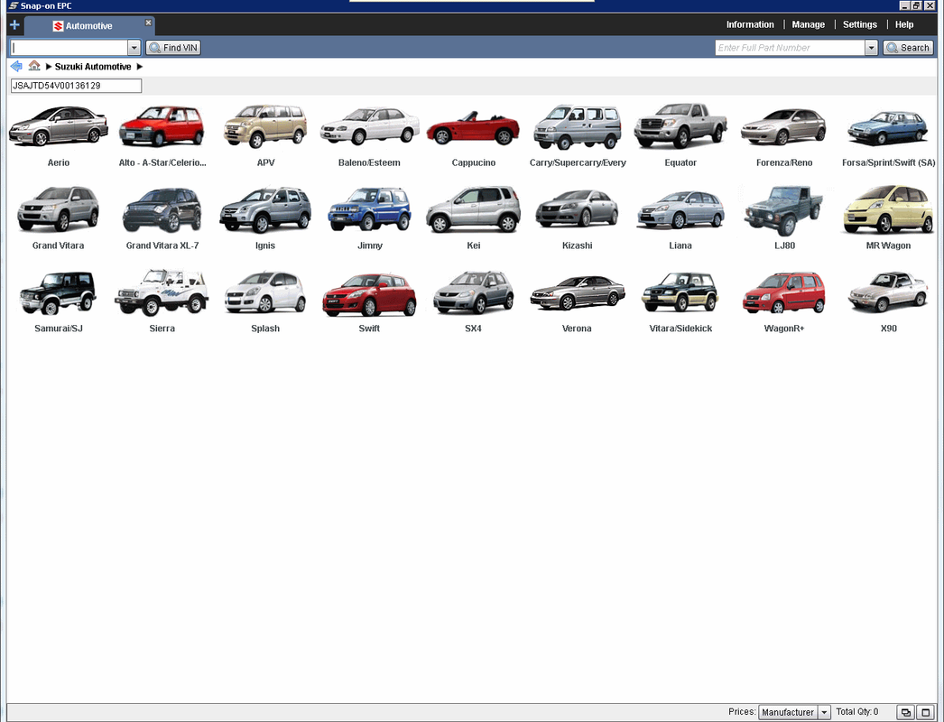Click the Aerio model label
This screenshot has width=944, height=722.
point(59,162)
